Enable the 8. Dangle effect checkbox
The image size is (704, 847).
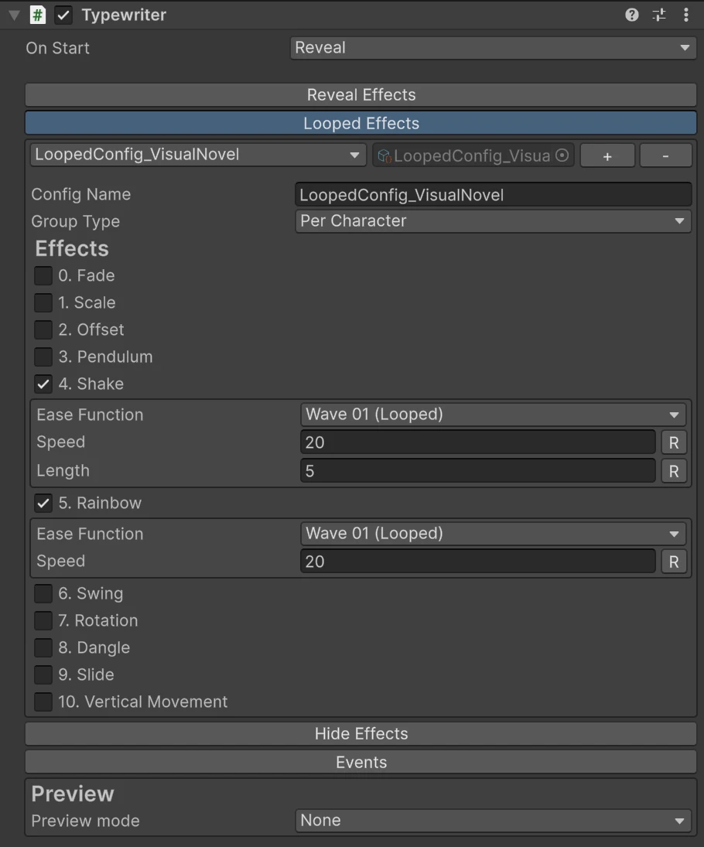click(x=43, y=647)
